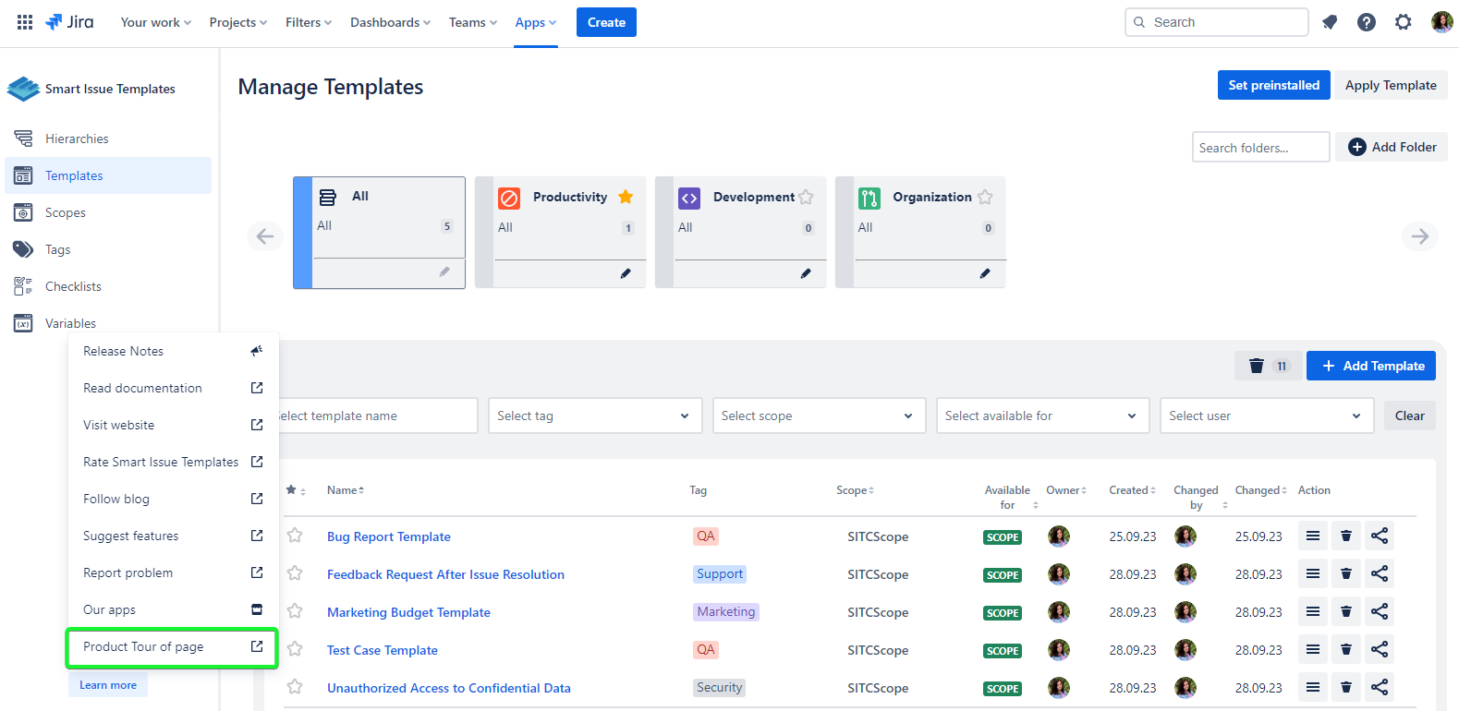This screenshot has height=711, width=1459.
Task: Open action menu for Marketing Budget Template
Action: (x=1313, y=612)
